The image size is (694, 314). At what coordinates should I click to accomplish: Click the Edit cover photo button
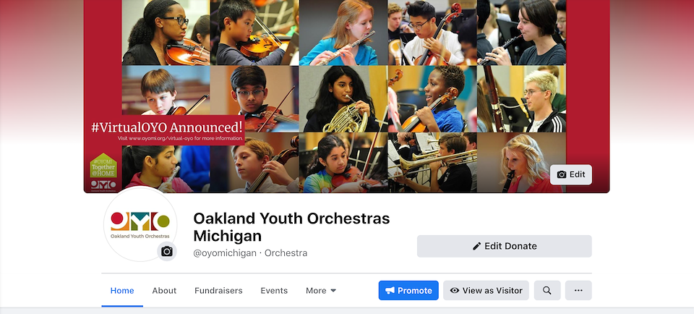571,174
